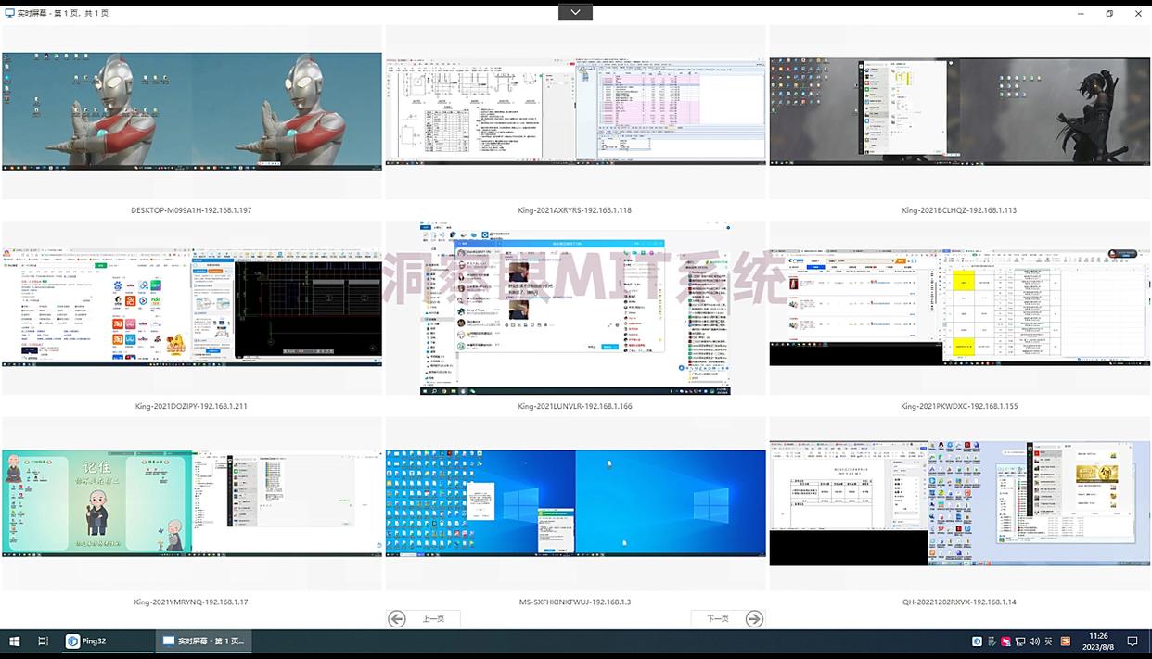Click the 下一页 next page button
This screenshot has height=659, width=1152.
click(x=727, y=619)
